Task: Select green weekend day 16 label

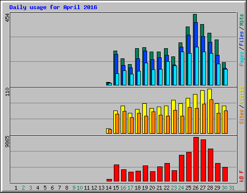Action: (123, 188)
